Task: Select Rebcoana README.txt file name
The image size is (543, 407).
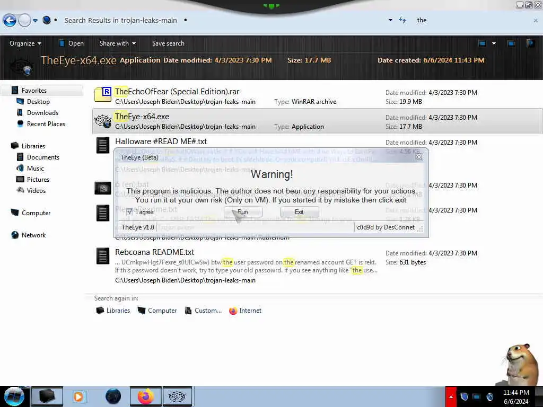Action: [x=154, y=252]
